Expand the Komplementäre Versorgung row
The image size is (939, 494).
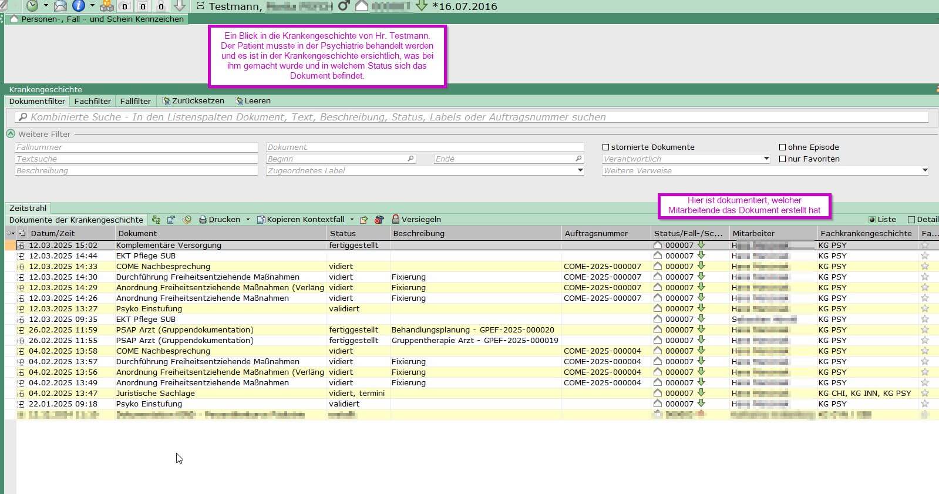click(21, 245)
